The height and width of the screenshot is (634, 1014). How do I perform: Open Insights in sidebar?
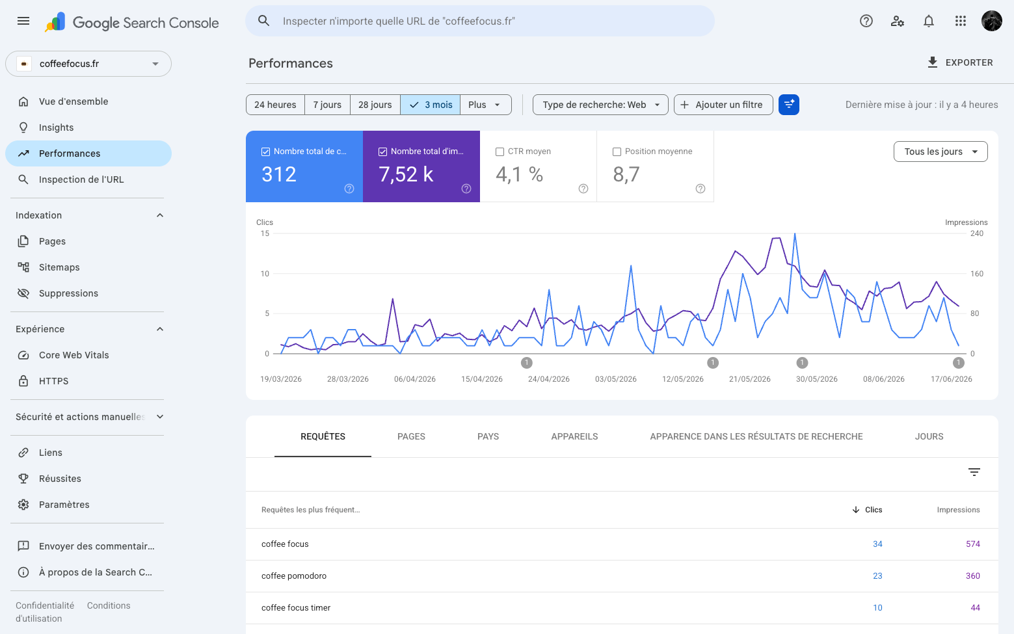(88, 127)
